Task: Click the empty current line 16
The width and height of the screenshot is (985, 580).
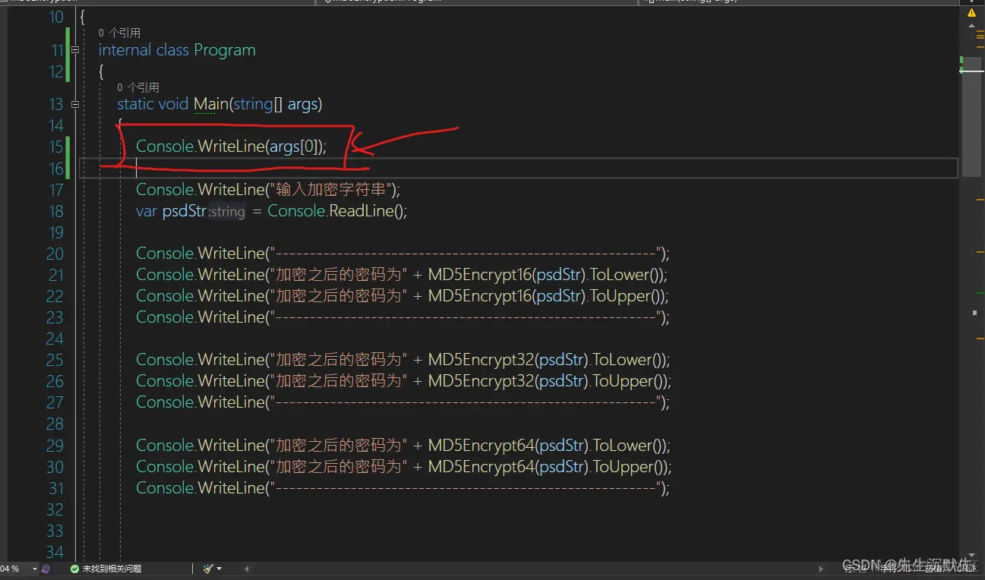Action: 519,168
